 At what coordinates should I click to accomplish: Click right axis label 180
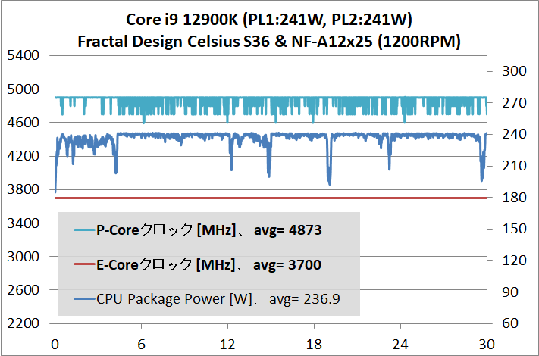[514, 198]
